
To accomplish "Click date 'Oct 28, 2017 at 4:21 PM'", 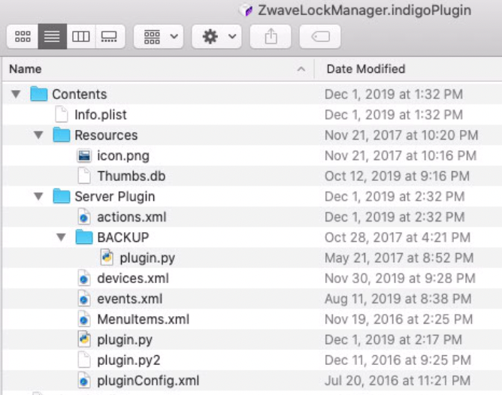I will pyautogui.click(x=398, y=237).
